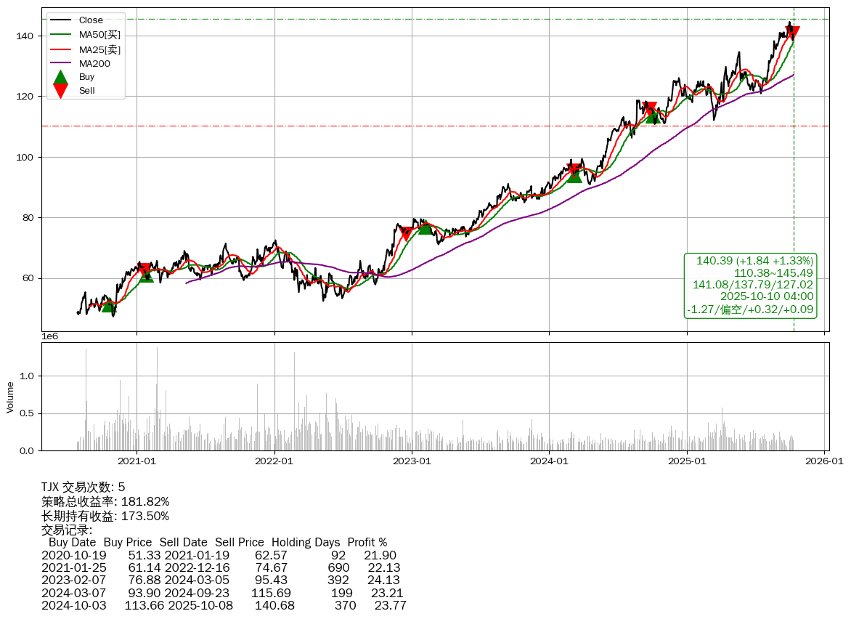Click the 2023-01 x-axis date label
Image resolution: width=851 pixels, height=619 pixels.
pyautogui.click(x=412, y=460)
